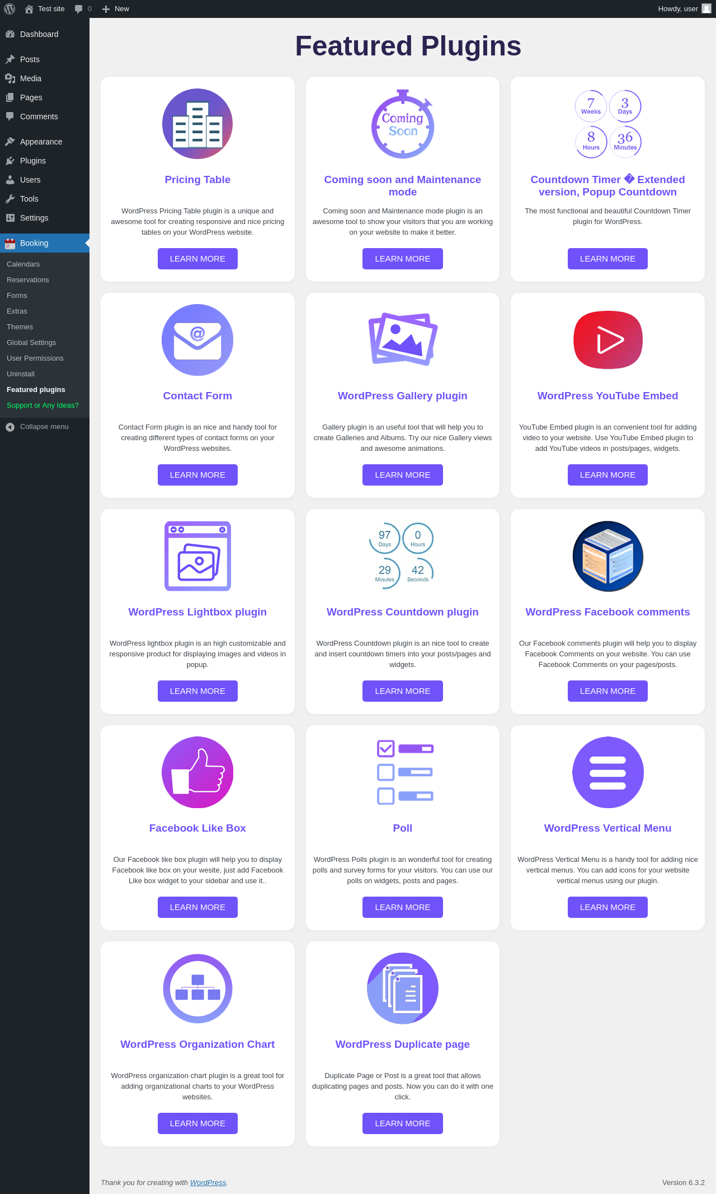Click the Facebook comments cube icon

pyautogui.click(x=608, y=556)
